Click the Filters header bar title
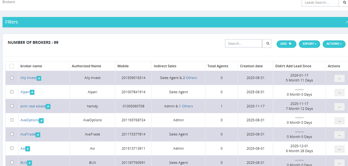348x166 pixels. coord(11,22)
